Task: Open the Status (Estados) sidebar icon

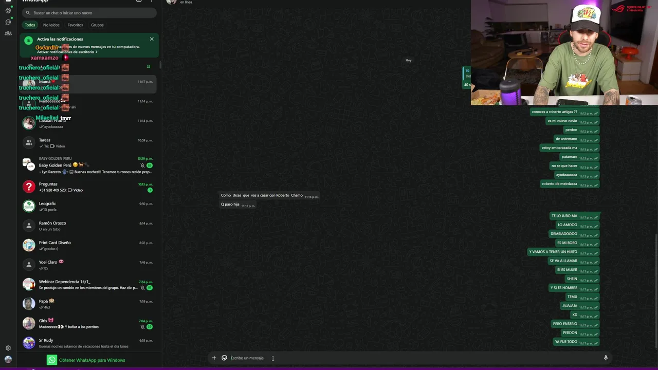Action: click(8, 11)
